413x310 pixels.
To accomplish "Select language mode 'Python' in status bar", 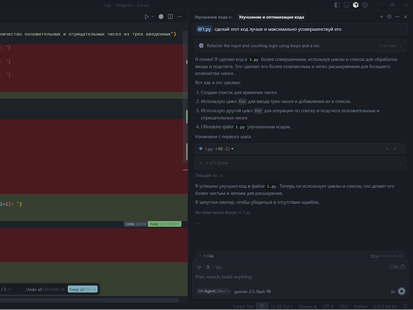I will tap(361, 306).
